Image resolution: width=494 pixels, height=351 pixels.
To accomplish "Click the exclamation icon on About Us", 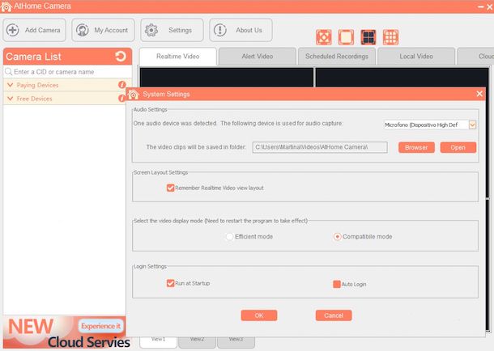I will tap(220, 30).
